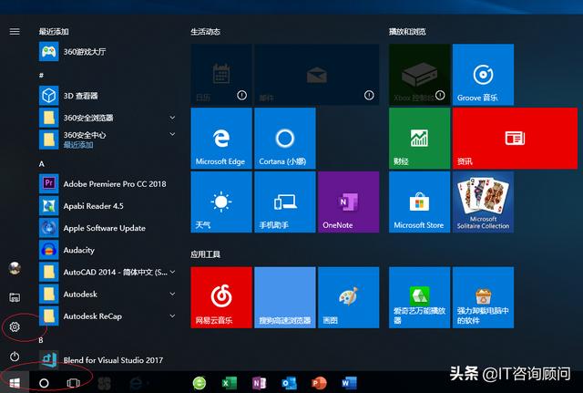This screenshot has height=393, width=583.
Task: Launch the Cortana tile
Action: [x=284, y=138]
